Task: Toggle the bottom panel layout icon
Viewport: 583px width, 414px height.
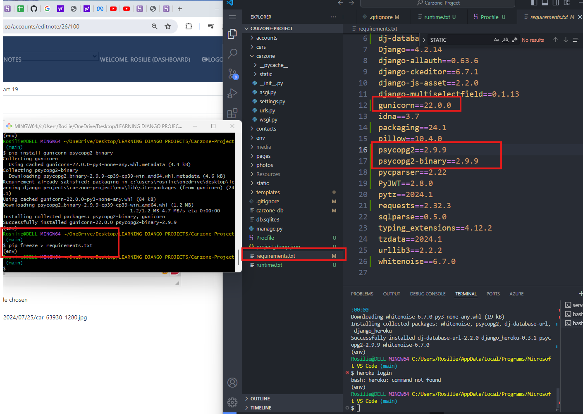Action: (545, 3)
